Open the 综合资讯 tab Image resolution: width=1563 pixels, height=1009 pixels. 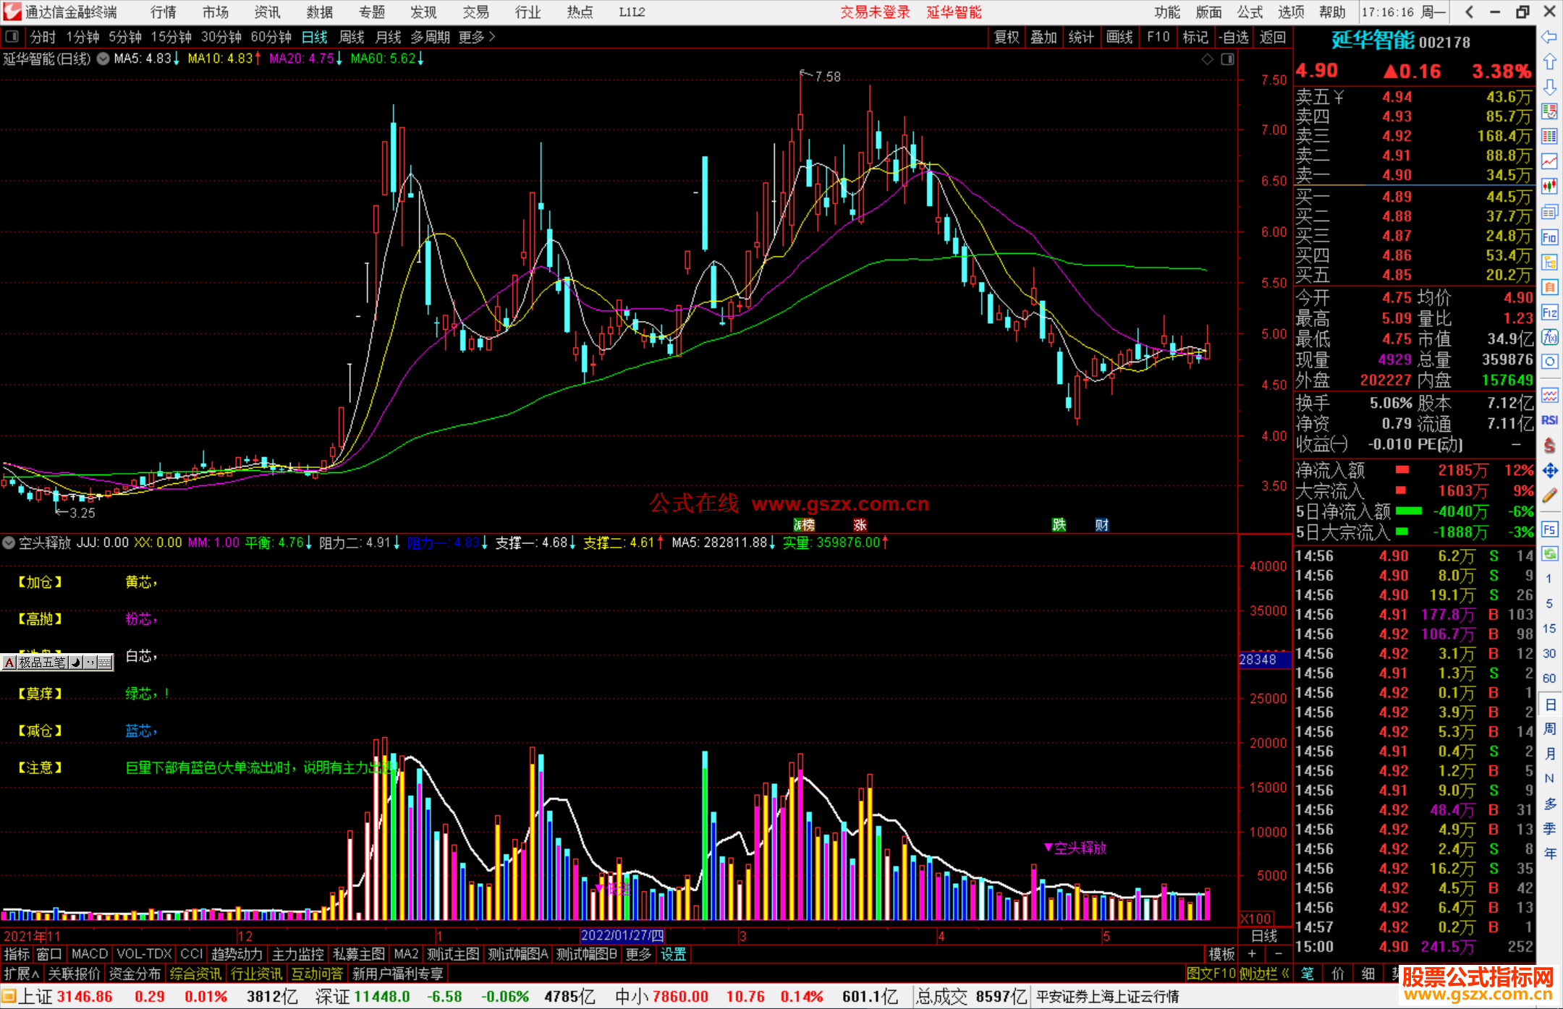click(x=195, y=974)
